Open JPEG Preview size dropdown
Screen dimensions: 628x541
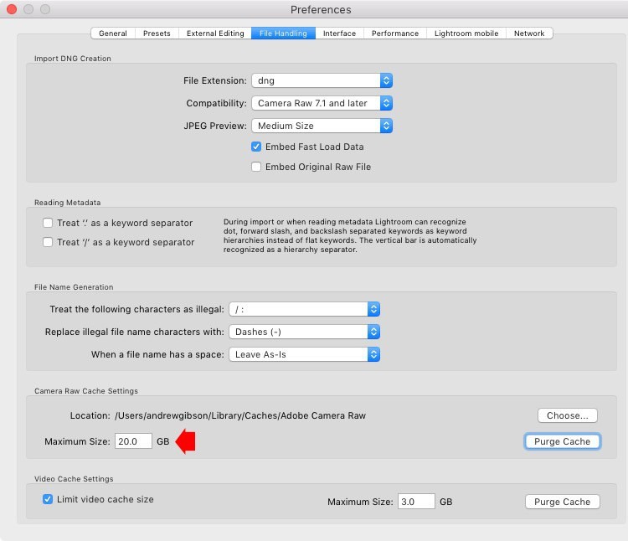click(x=322, y=126)
